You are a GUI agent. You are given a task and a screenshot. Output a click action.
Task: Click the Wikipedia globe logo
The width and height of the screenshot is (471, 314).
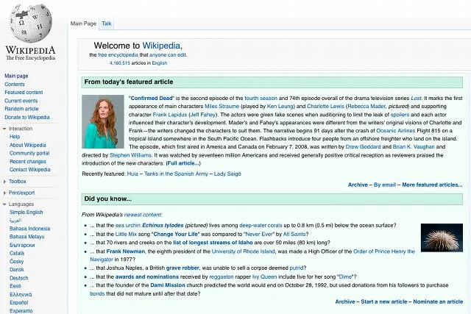coord(31,24)
